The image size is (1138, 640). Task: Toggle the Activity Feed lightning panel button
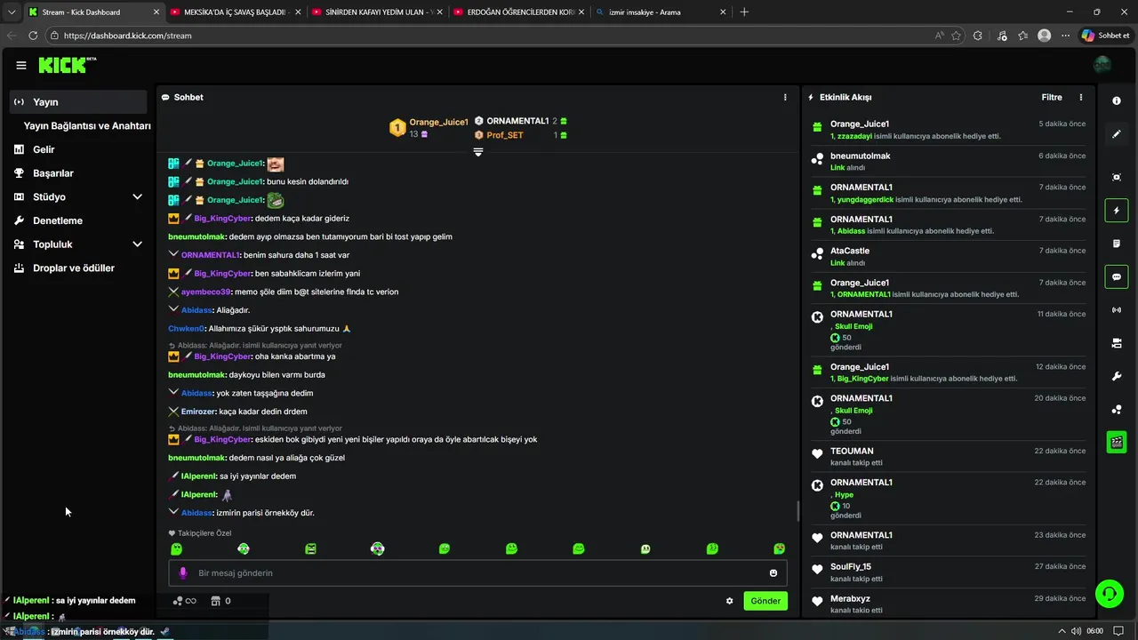pos(1117,211)
